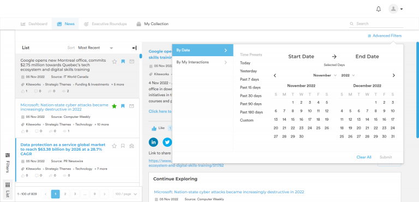Open the Advanced Filters panel
Image resolution: width=419 pixels, height=202 pixels.
[x=385, y=35]
